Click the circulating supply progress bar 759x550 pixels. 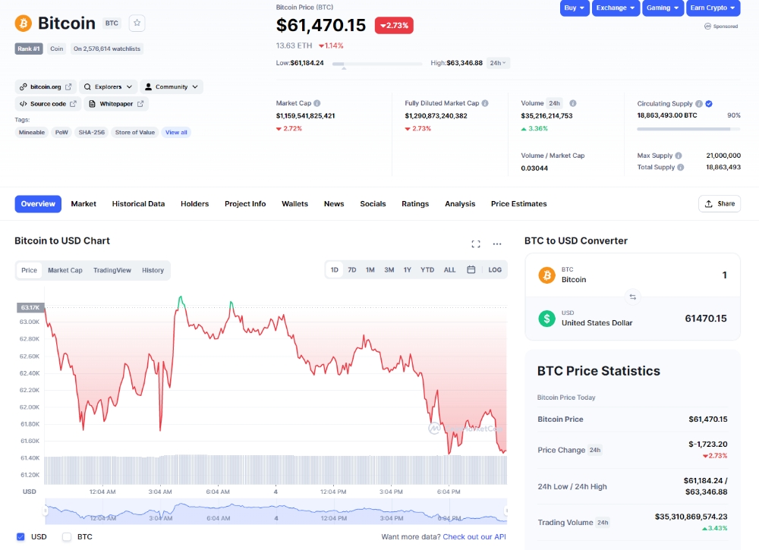689,129
